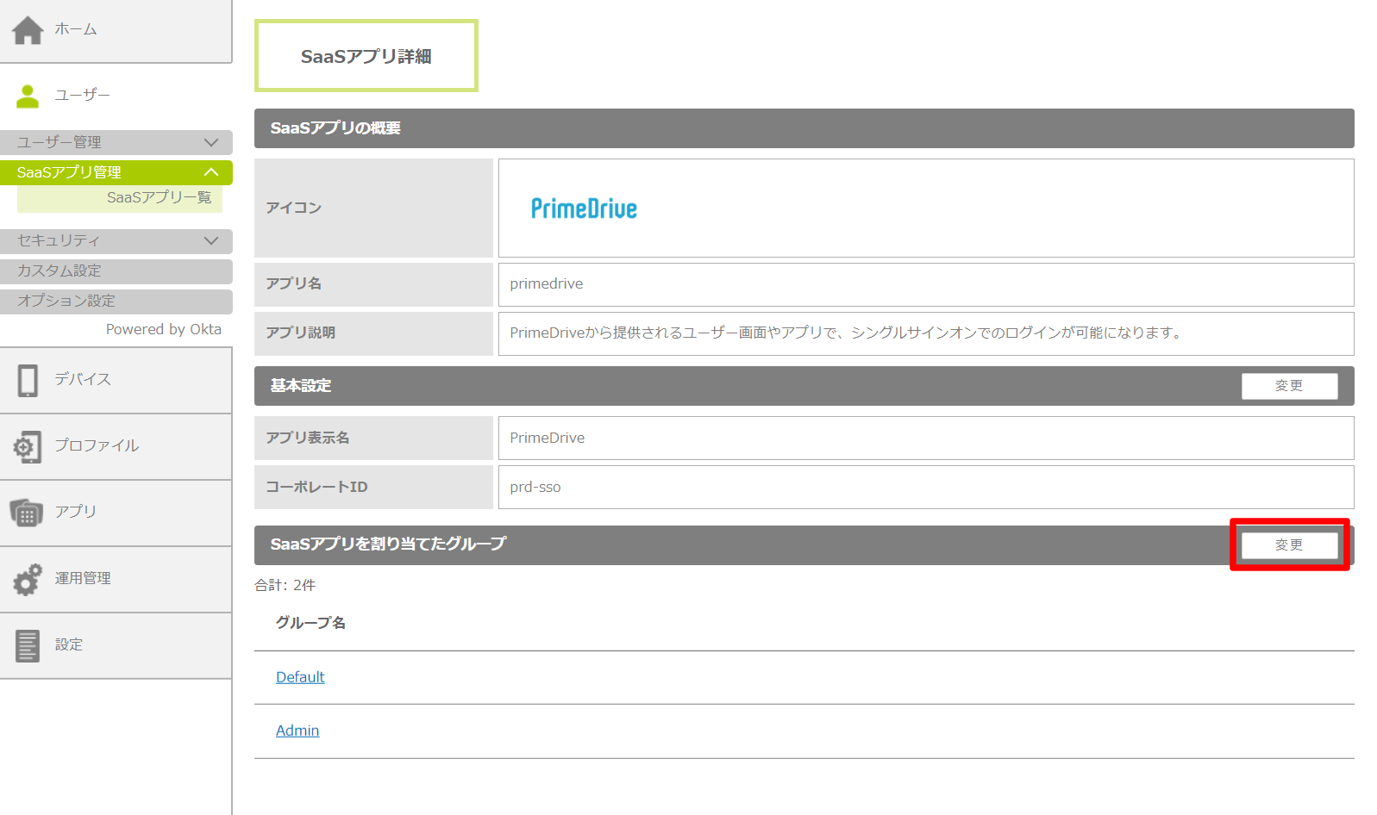
Task: Open オプション設定 menu item
Action: pos(116,301)
